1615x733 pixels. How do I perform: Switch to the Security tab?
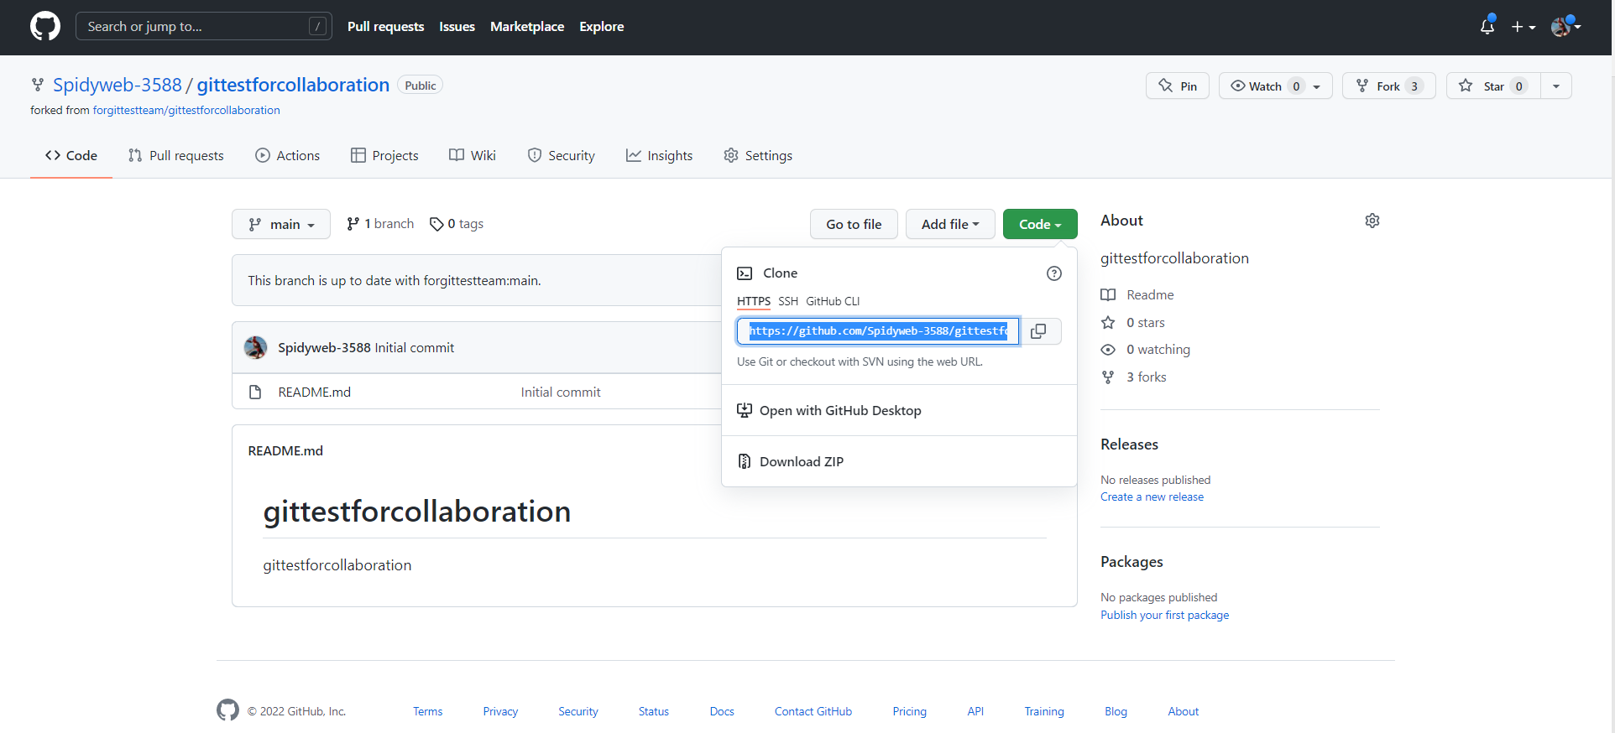click(561, 155)
